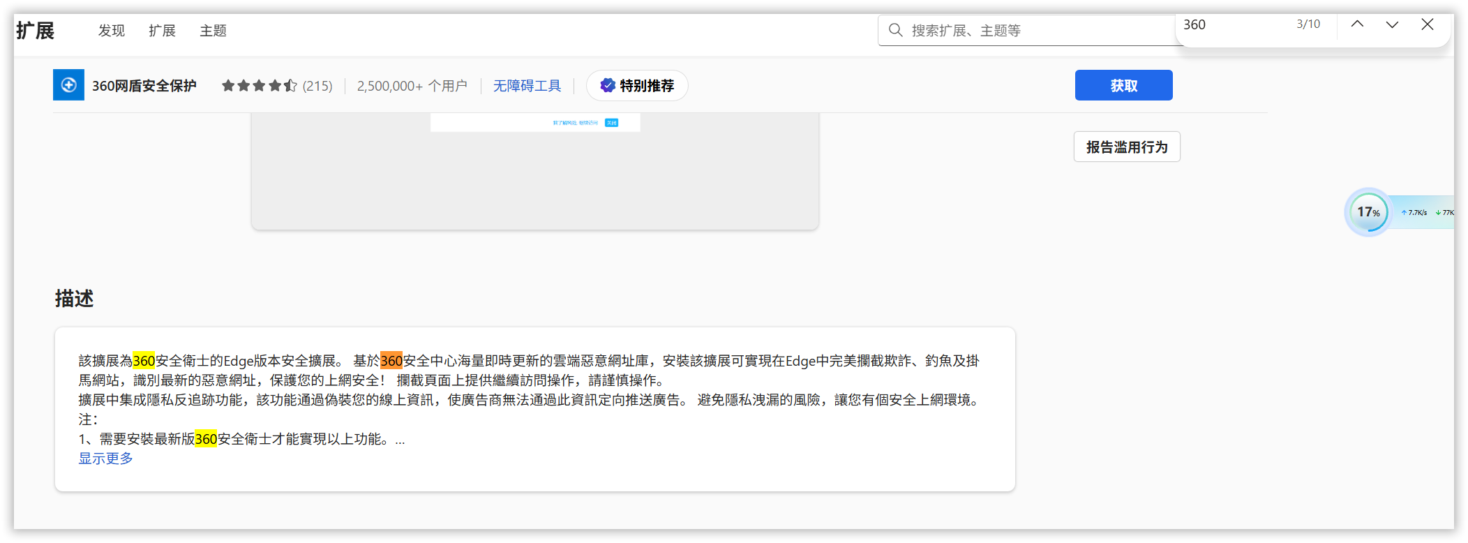Screen dimensions: 1468x543
Task: Close the find-on-page bar
Action: 1428,24
